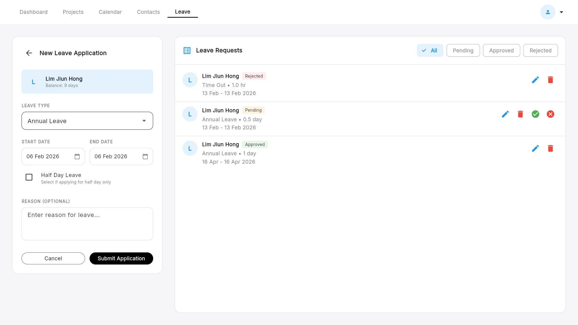Approve the Pending Annual Leave request
Viewport: 578px width, 325px height.
(535, 114)
